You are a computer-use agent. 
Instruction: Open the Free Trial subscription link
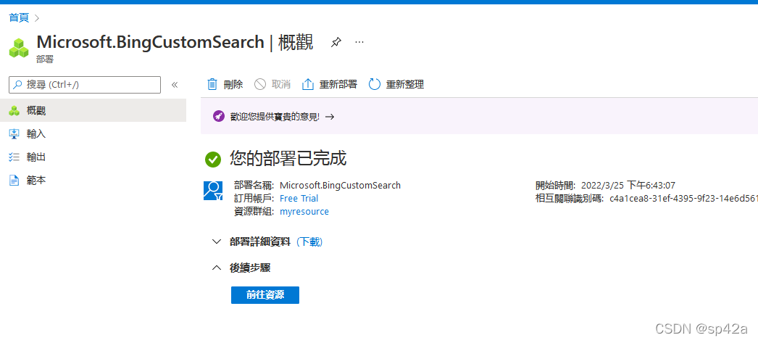[x=299, y=199]
